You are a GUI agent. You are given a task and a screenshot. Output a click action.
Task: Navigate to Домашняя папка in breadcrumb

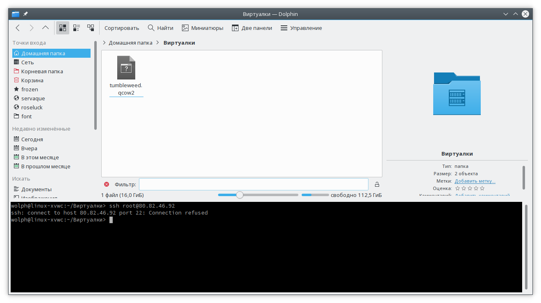tap(130, 43)
